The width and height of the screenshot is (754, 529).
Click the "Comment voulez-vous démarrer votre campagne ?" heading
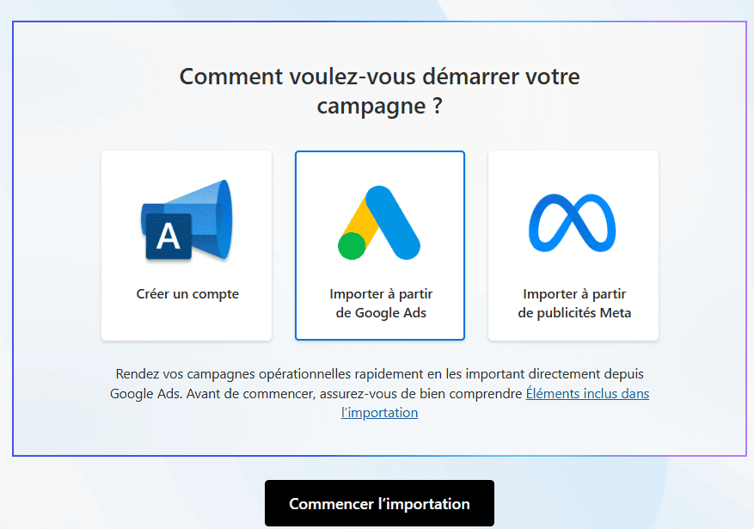point(379,90)
